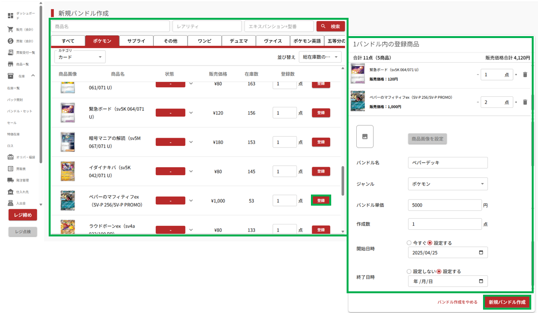Click the バンドル作成をやめる cancel link
This screenshot has width=538, height=313.
[x=457, y=302]
